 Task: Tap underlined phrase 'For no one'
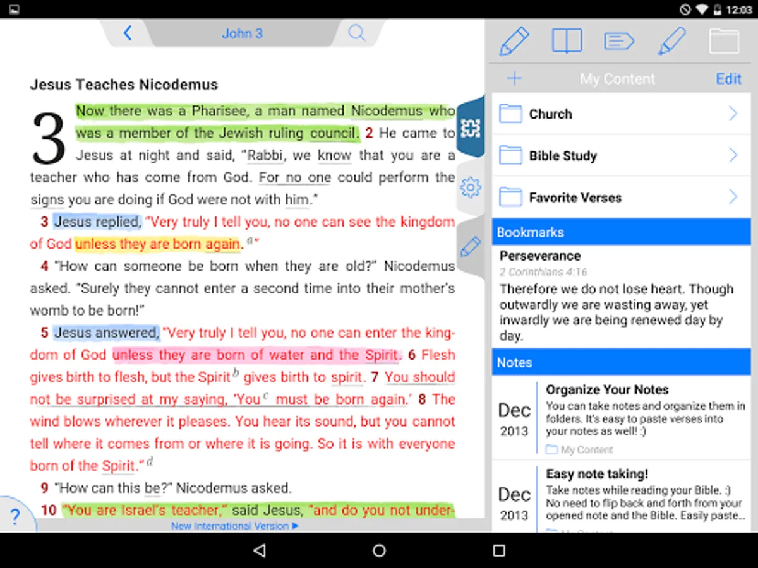[x=295, y=177]
